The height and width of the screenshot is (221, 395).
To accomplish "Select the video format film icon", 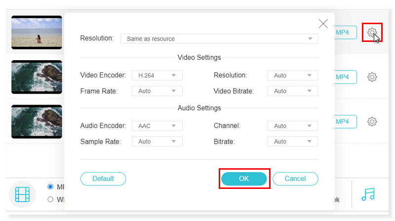I will pos(22,194).
